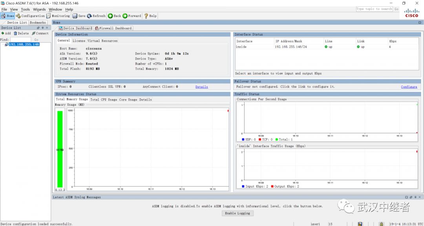Image resolution: width=424 pixels, height=226 pixels.
Task: Click the Enable Logging button
Action: click(238, 213)
